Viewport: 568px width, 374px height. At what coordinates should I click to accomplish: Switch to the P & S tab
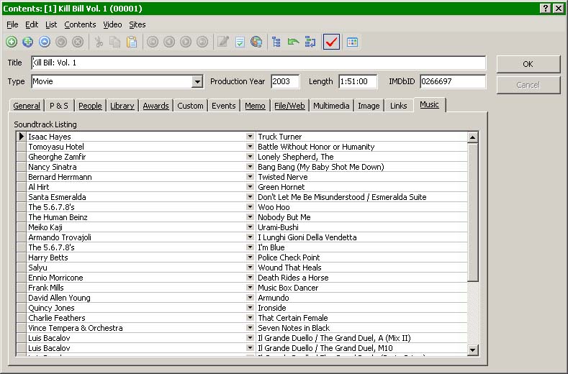click(59, 106)
